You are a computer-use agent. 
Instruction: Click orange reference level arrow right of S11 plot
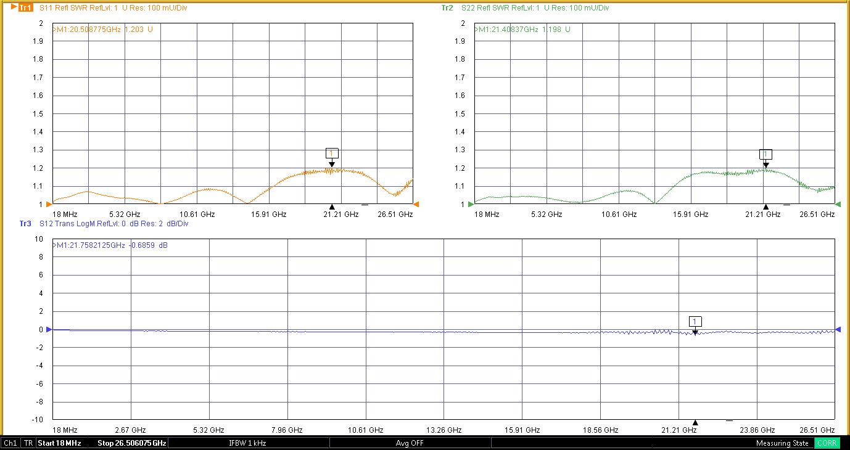tap(416, 204)
